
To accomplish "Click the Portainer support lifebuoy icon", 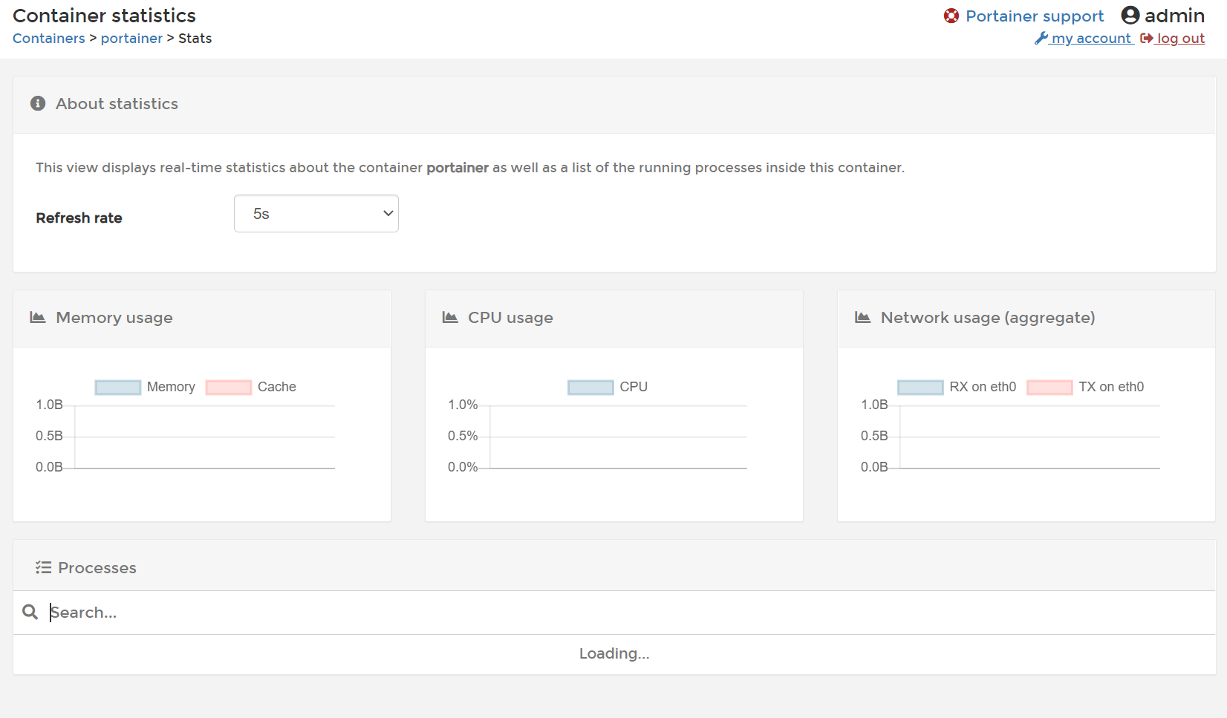I will (x=951, y=16).
